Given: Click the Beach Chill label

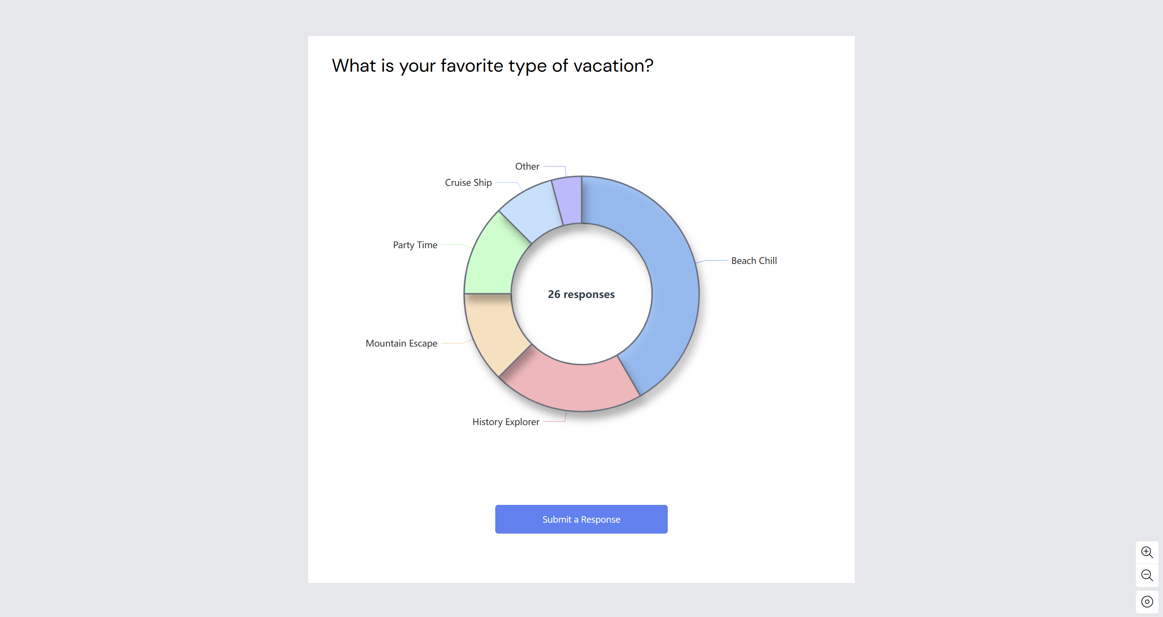Looking at the screenshot, I should pos(753,260).
